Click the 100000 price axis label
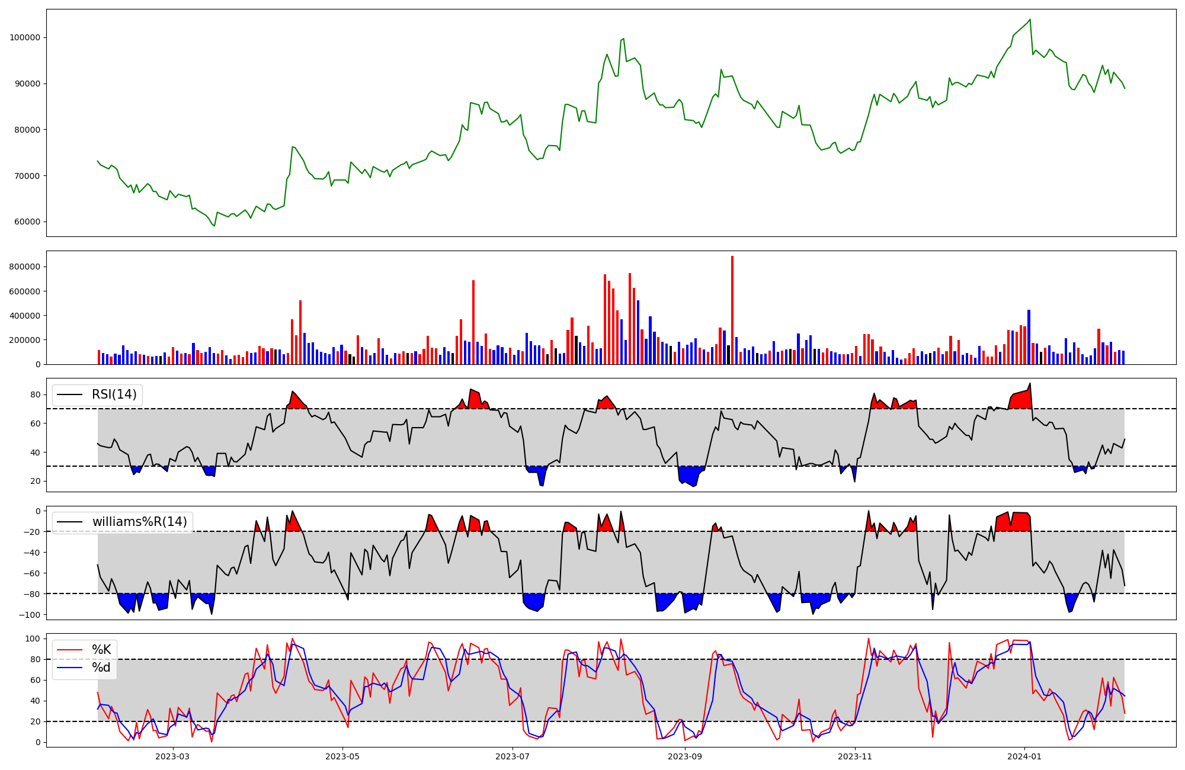The image size is (1185, 770). [x=25, y=37]
